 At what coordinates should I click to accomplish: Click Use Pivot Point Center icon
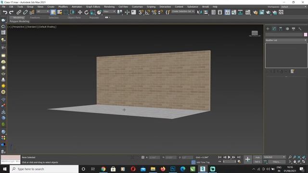(120, 12)
